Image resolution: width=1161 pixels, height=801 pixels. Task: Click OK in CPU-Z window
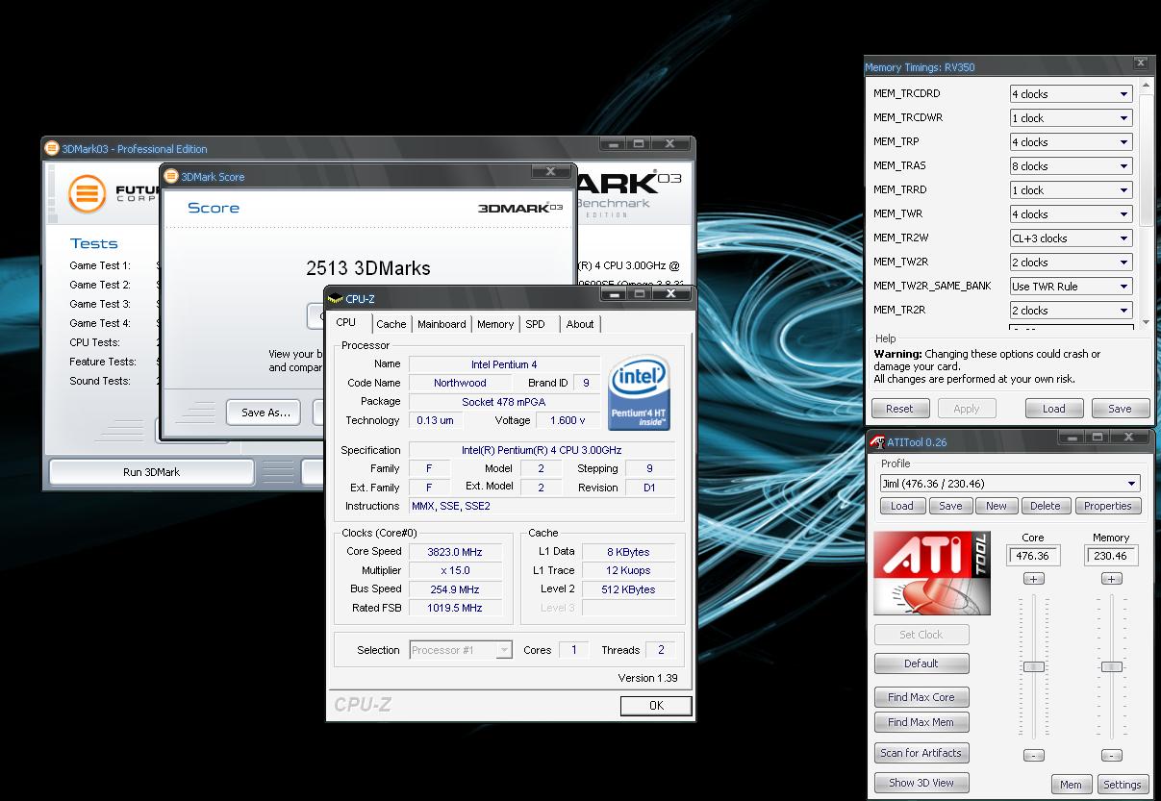656,706
